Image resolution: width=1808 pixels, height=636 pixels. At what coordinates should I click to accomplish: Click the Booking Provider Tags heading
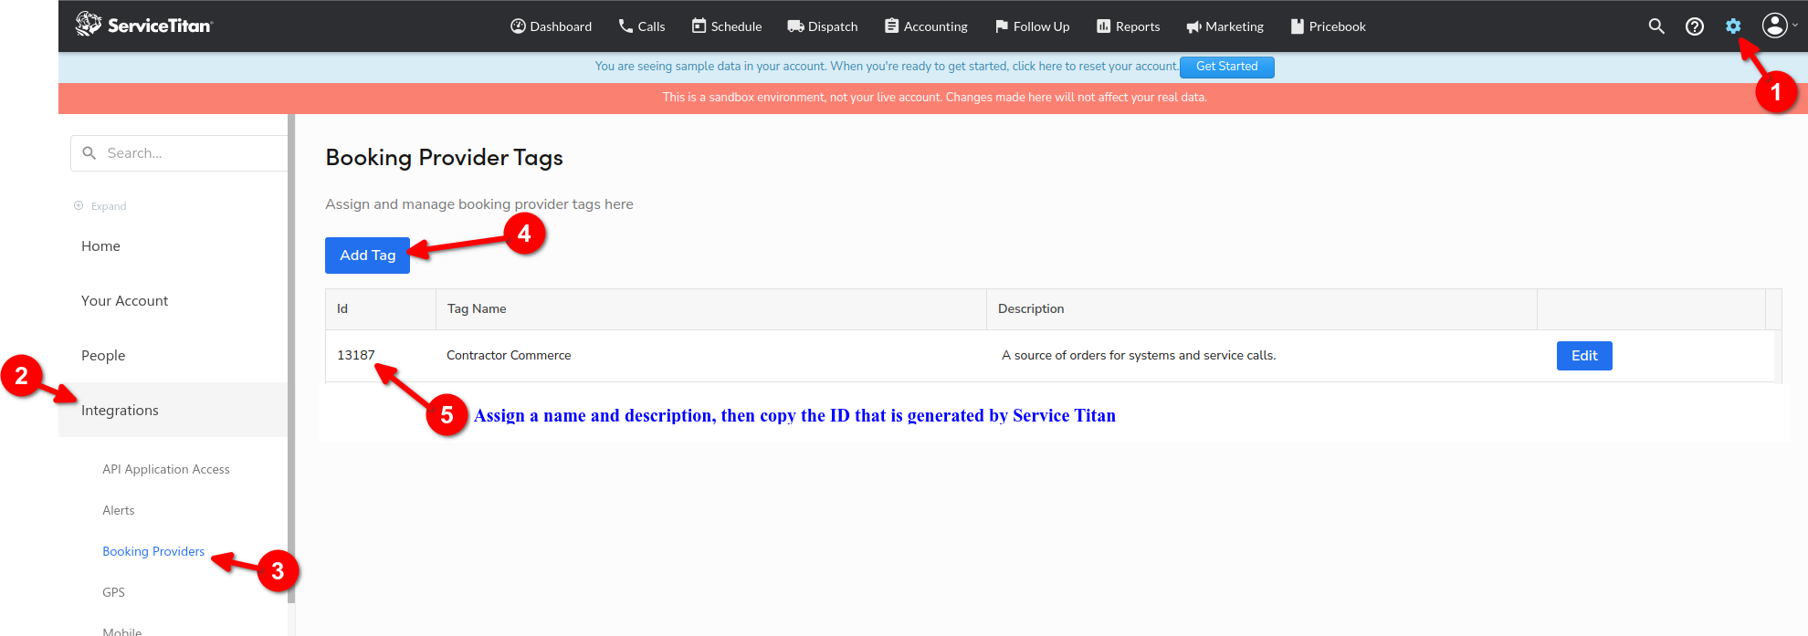click(444, 158)
